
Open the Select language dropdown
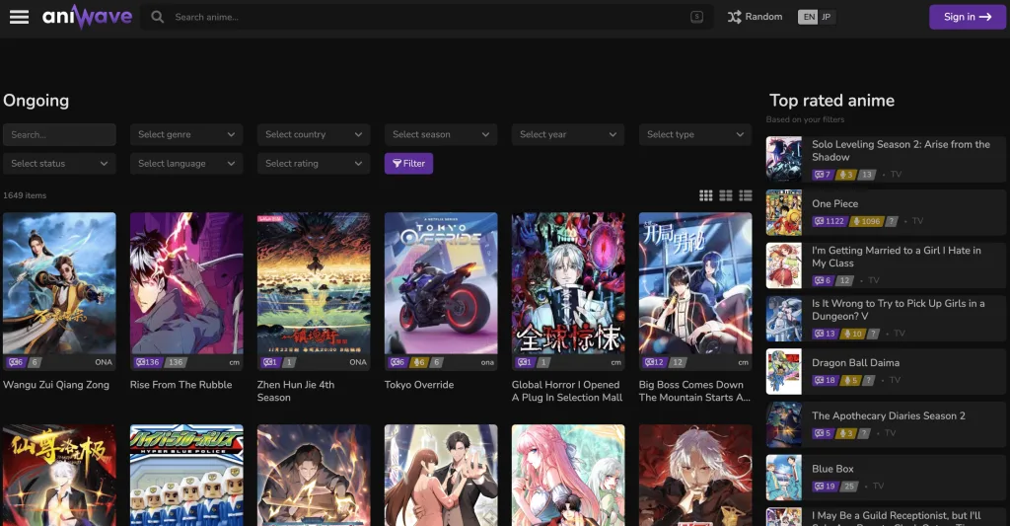[186, 164]
